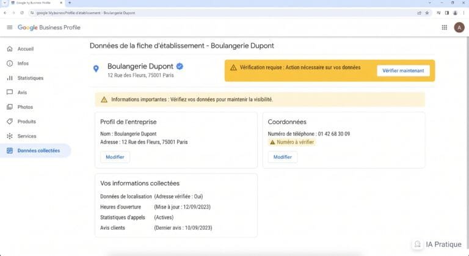Click (Dernier avis : 10/09/2023) value
This screenshot has height=256, width=469.
(x=183, y=228)
